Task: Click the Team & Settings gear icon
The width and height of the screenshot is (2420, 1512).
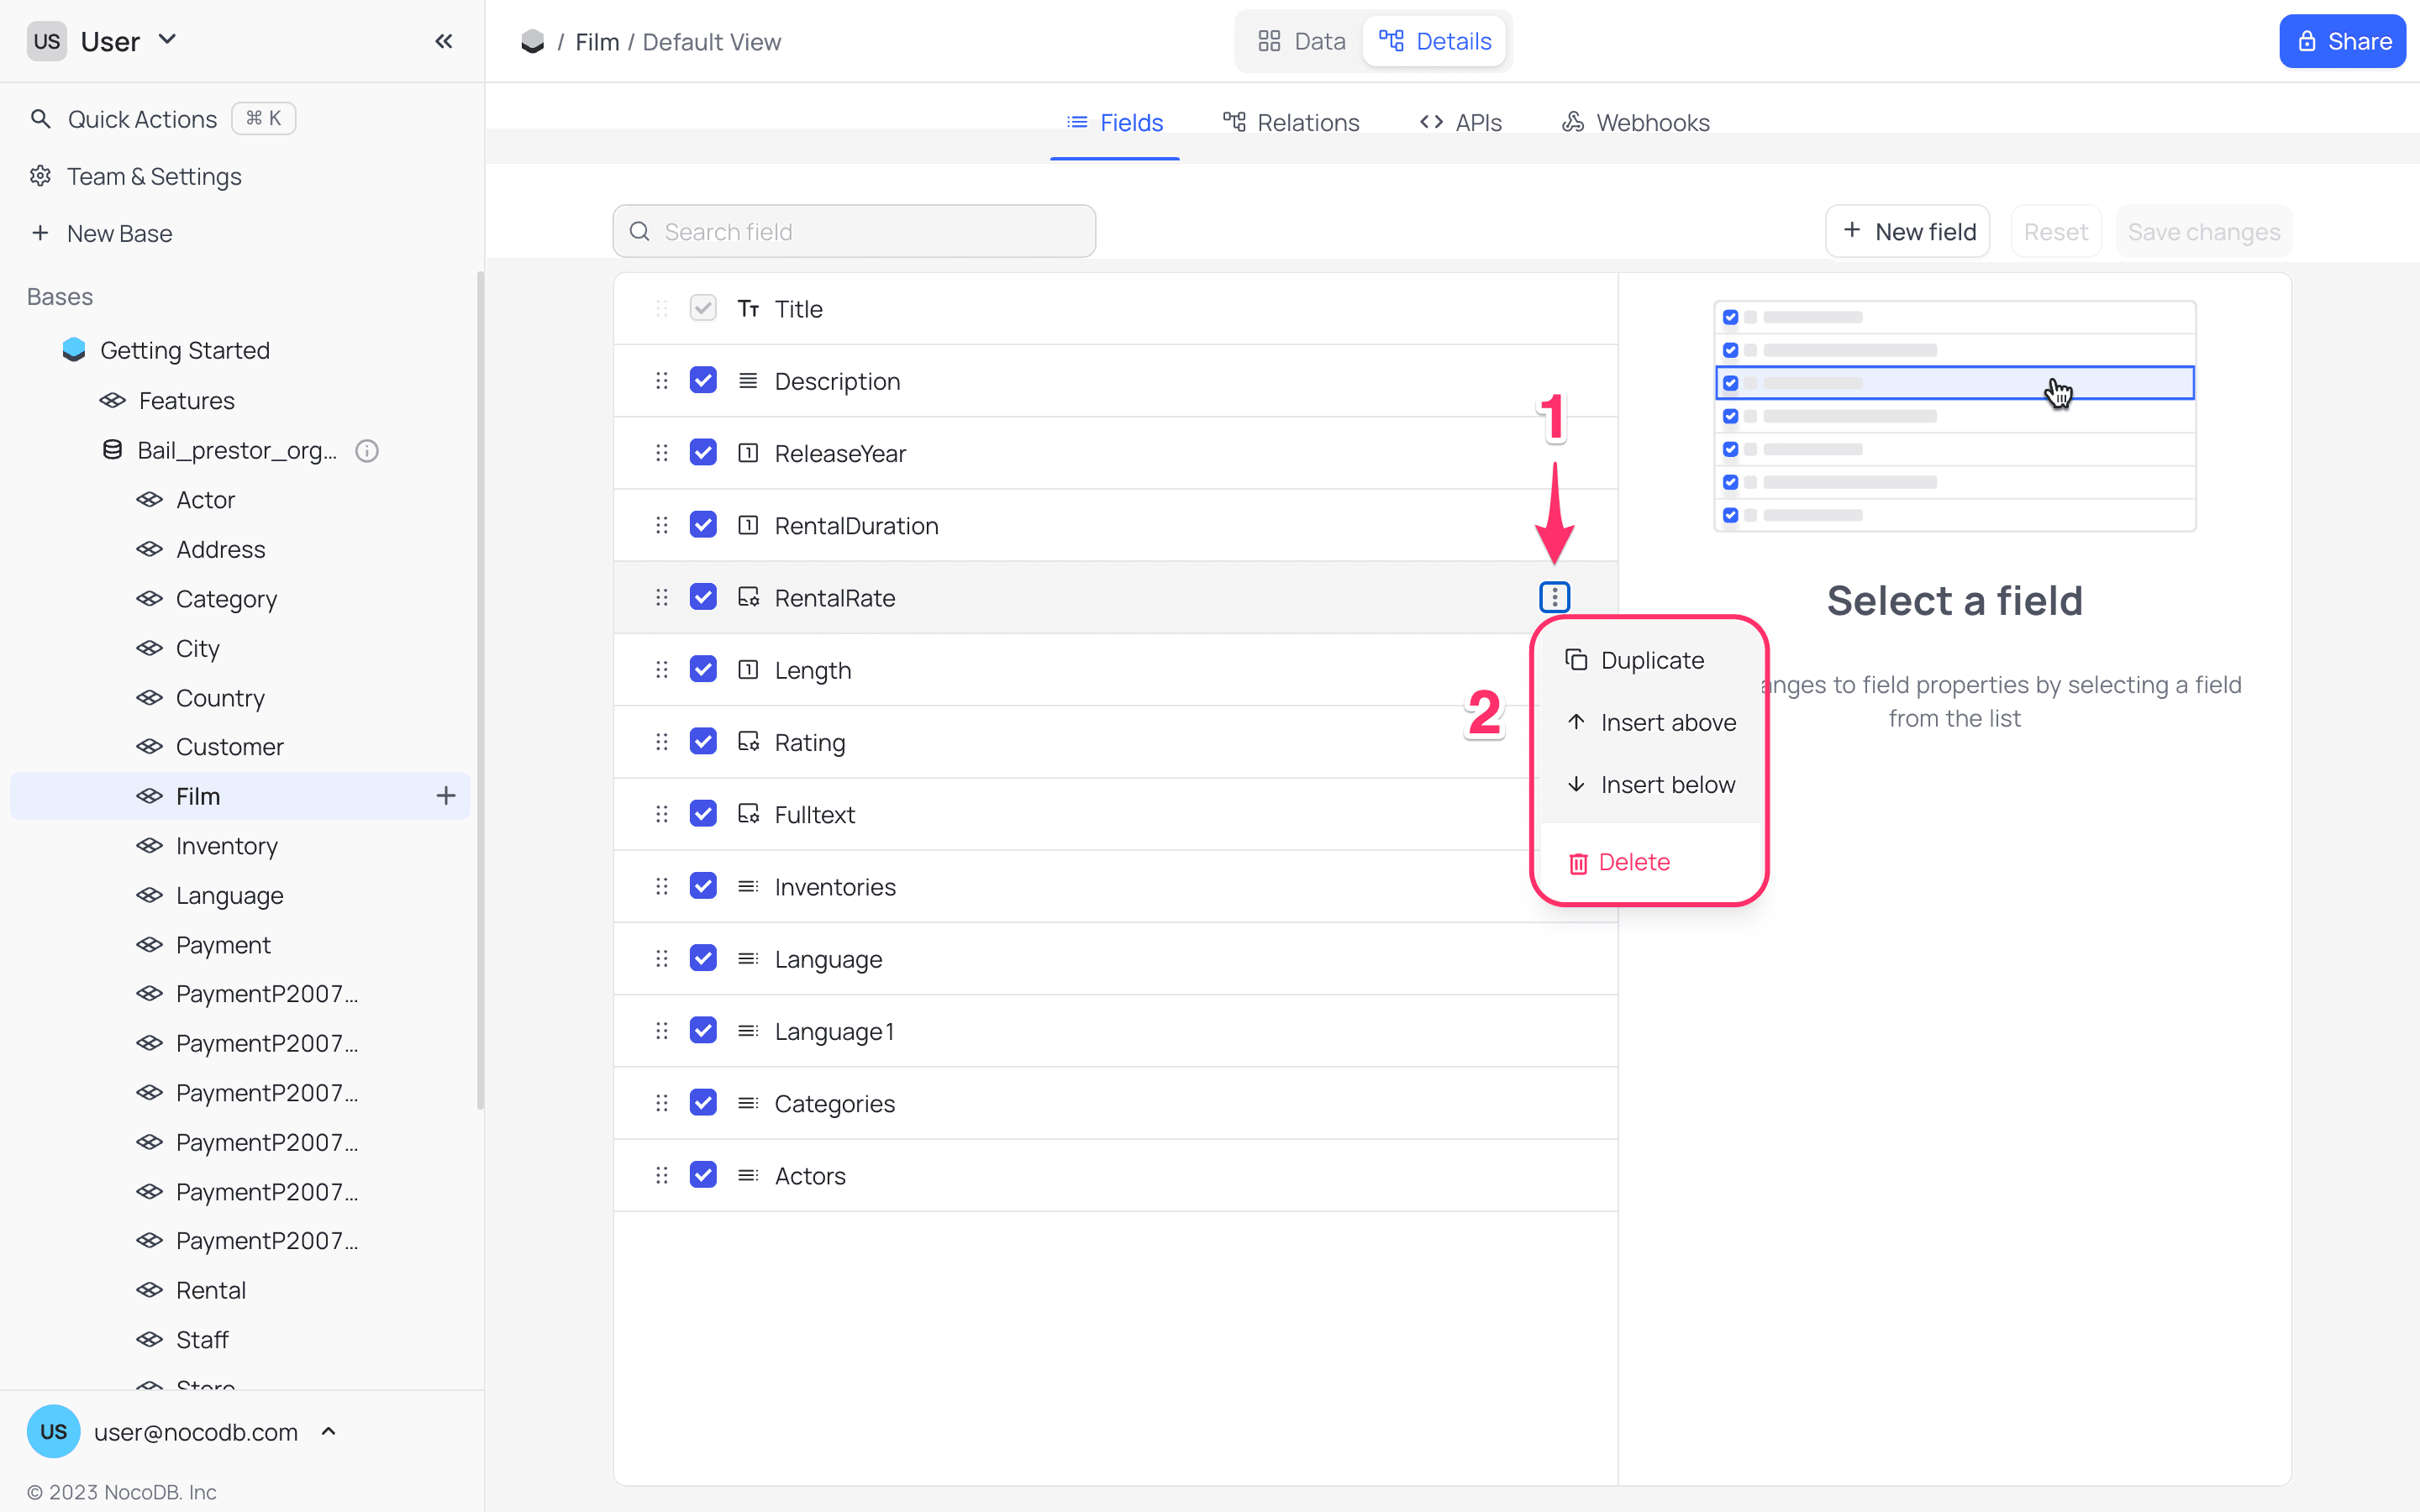Action: [40, 176]
